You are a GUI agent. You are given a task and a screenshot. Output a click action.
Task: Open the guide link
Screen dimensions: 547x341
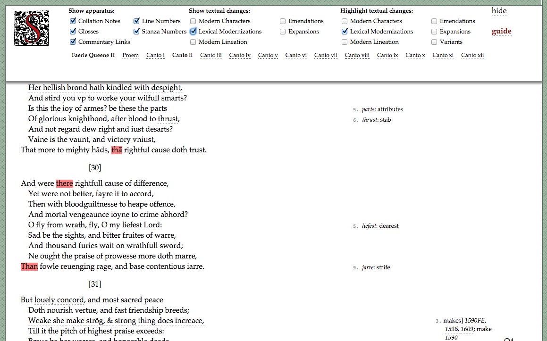coord(501,32)
